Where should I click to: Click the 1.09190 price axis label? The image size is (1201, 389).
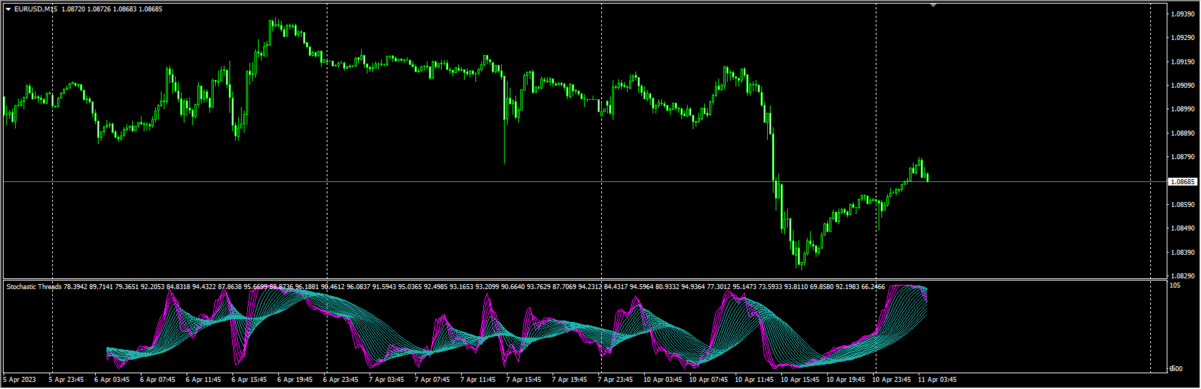click(x=1182, y=62)
